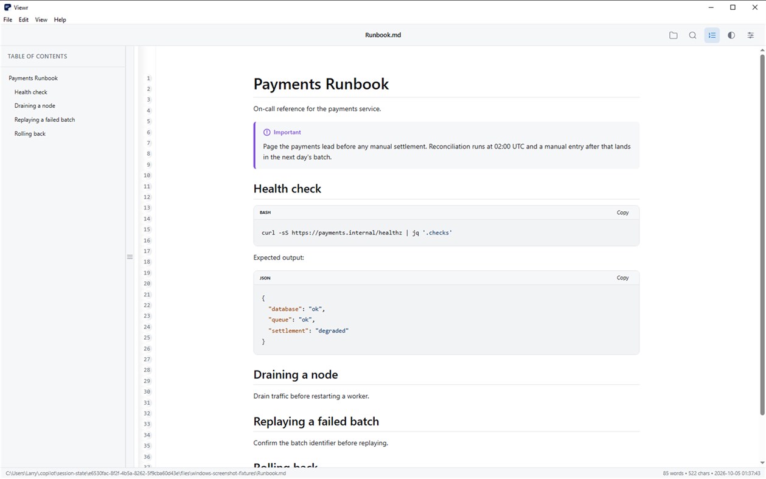Screen dimensions: 766x479
Task: Jump to Rolling back in sidebar
Action: click(30, 134)
